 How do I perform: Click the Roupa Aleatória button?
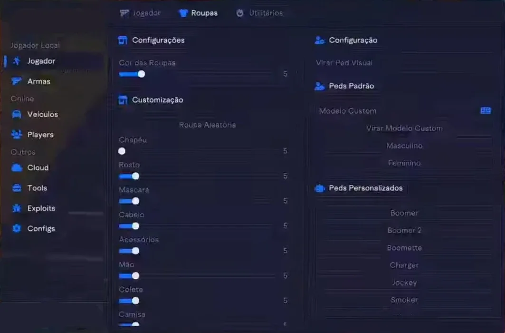point(207,125)
